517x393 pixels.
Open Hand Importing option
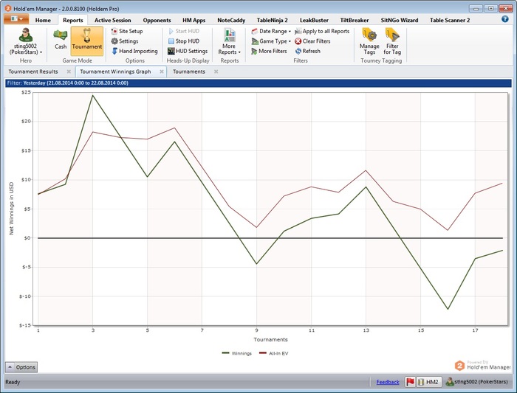pyautogui.click(x=134, y=51)
